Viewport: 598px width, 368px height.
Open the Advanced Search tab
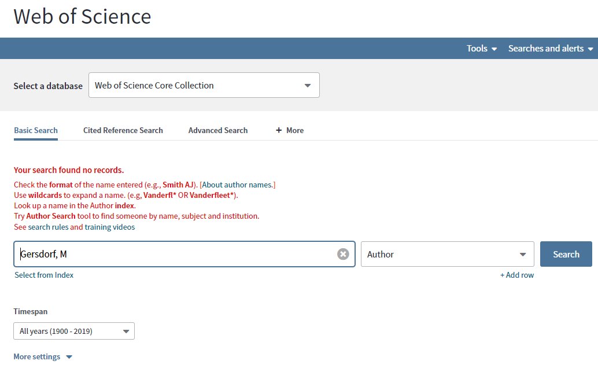(218, 131)
